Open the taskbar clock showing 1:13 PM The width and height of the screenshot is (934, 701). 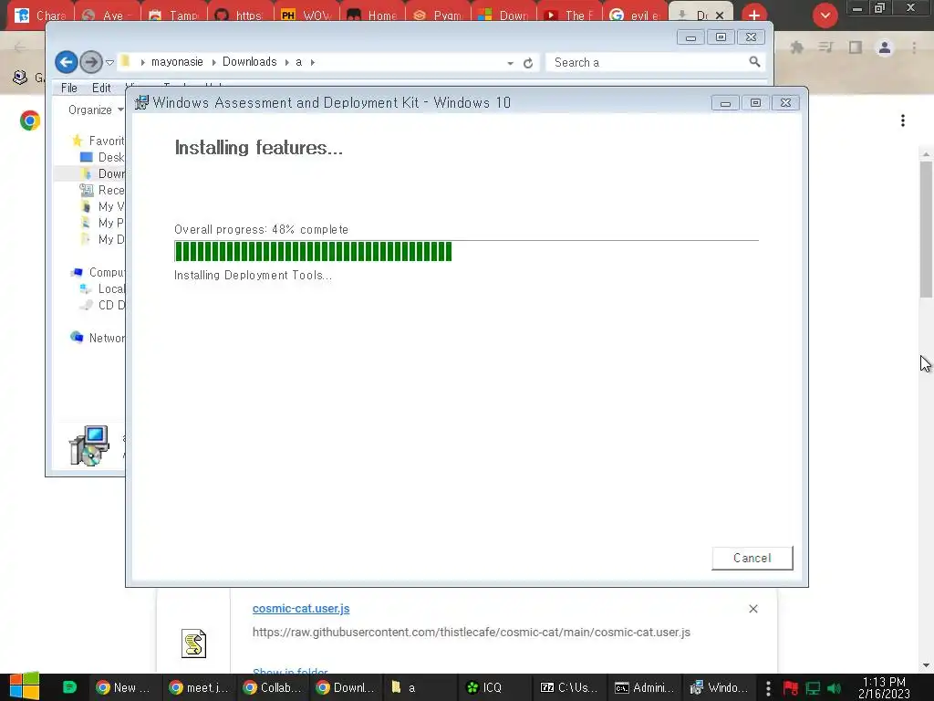[885, 687]
